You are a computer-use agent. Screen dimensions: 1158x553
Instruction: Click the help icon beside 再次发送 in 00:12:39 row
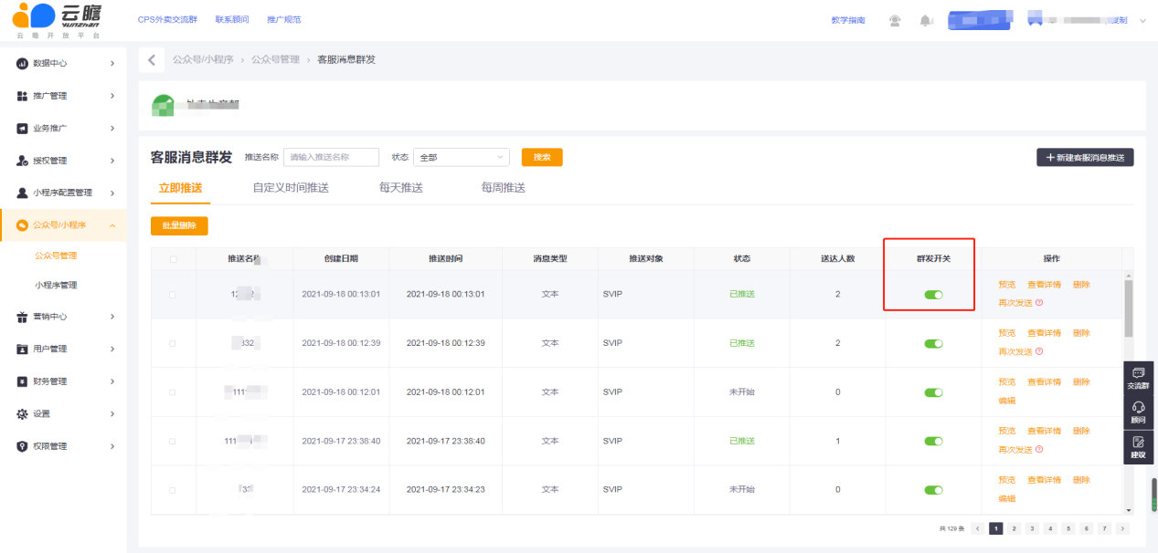pyautogui.click(x=1039, y=351)
